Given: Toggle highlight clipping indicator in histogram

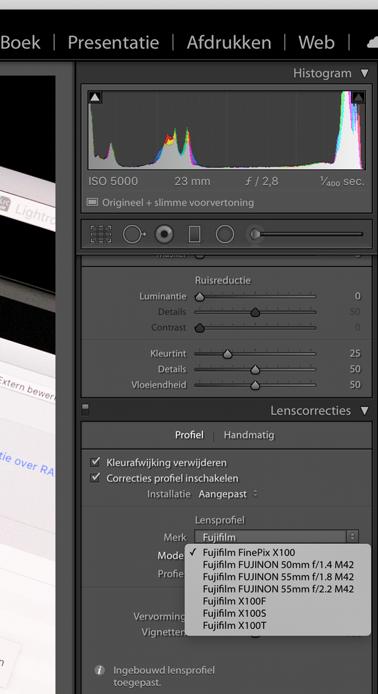Looking at the screenshot, I should click(x=358, y=97).
